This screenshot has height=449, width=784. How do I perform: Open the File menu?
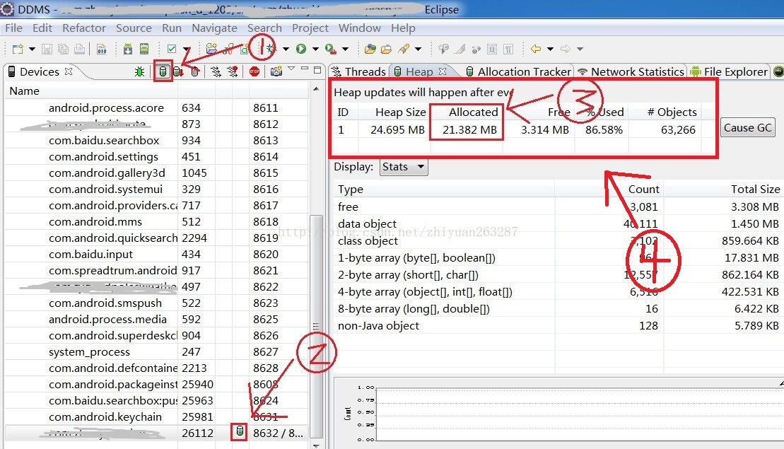(13, 28)
